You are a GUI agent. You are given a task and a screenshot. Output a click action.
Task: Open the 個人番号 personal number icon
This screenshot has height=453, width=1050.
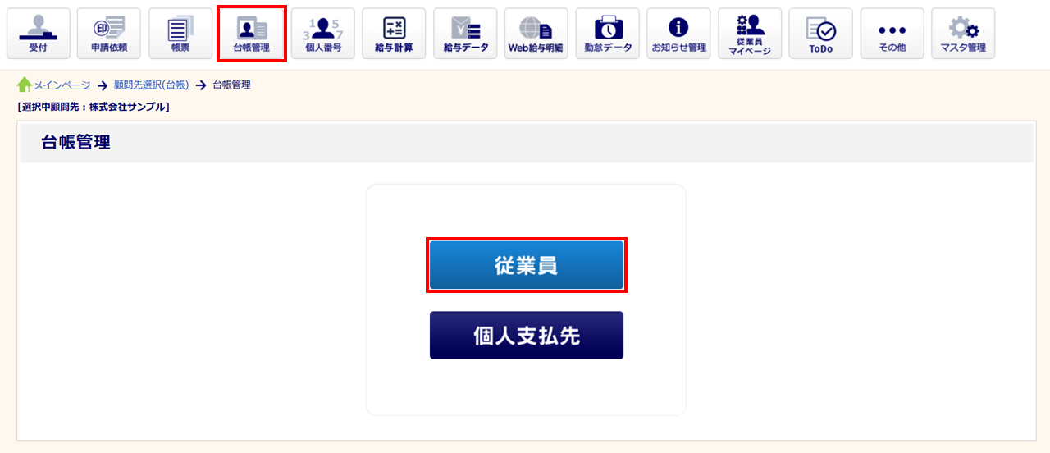322,34
